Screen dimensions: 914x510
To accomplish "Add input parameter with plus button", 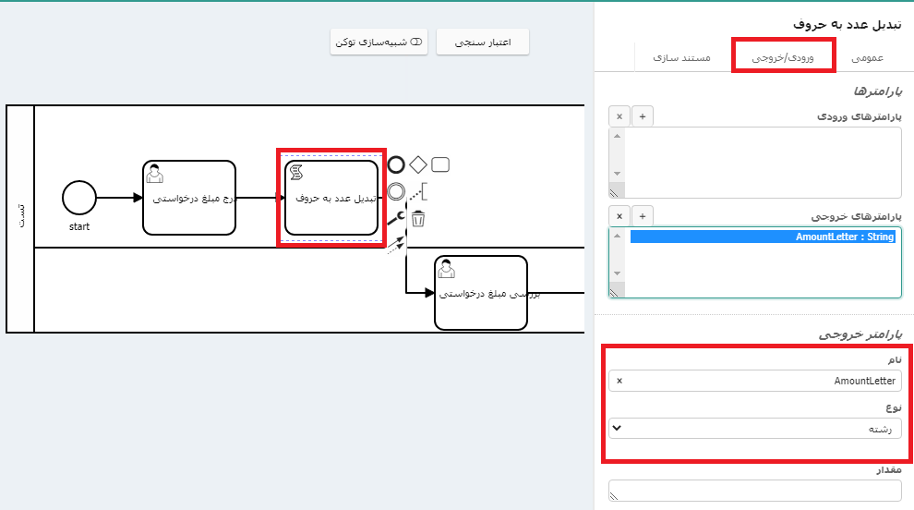I will (x=643, y=116).
